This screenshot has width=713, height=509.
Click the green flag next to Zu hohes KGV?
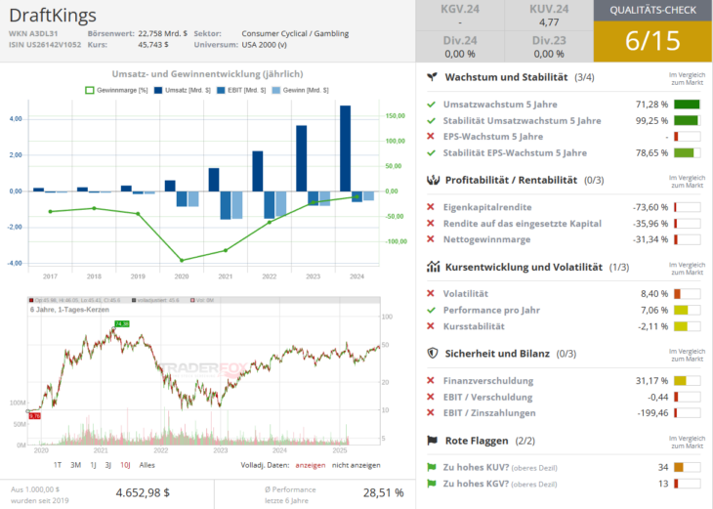click(x=432, y=484)
